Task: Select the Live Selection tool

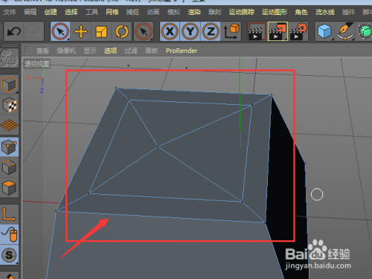Action: pos(60,31)
